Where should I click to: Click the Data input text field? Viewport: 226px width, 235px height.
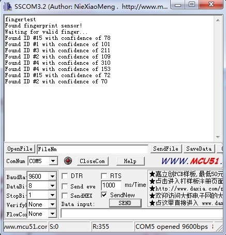click(142, 214)
